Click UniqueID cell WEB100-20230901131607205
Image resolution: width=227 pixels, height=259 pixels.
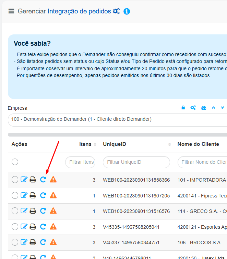tap(136, 196)
